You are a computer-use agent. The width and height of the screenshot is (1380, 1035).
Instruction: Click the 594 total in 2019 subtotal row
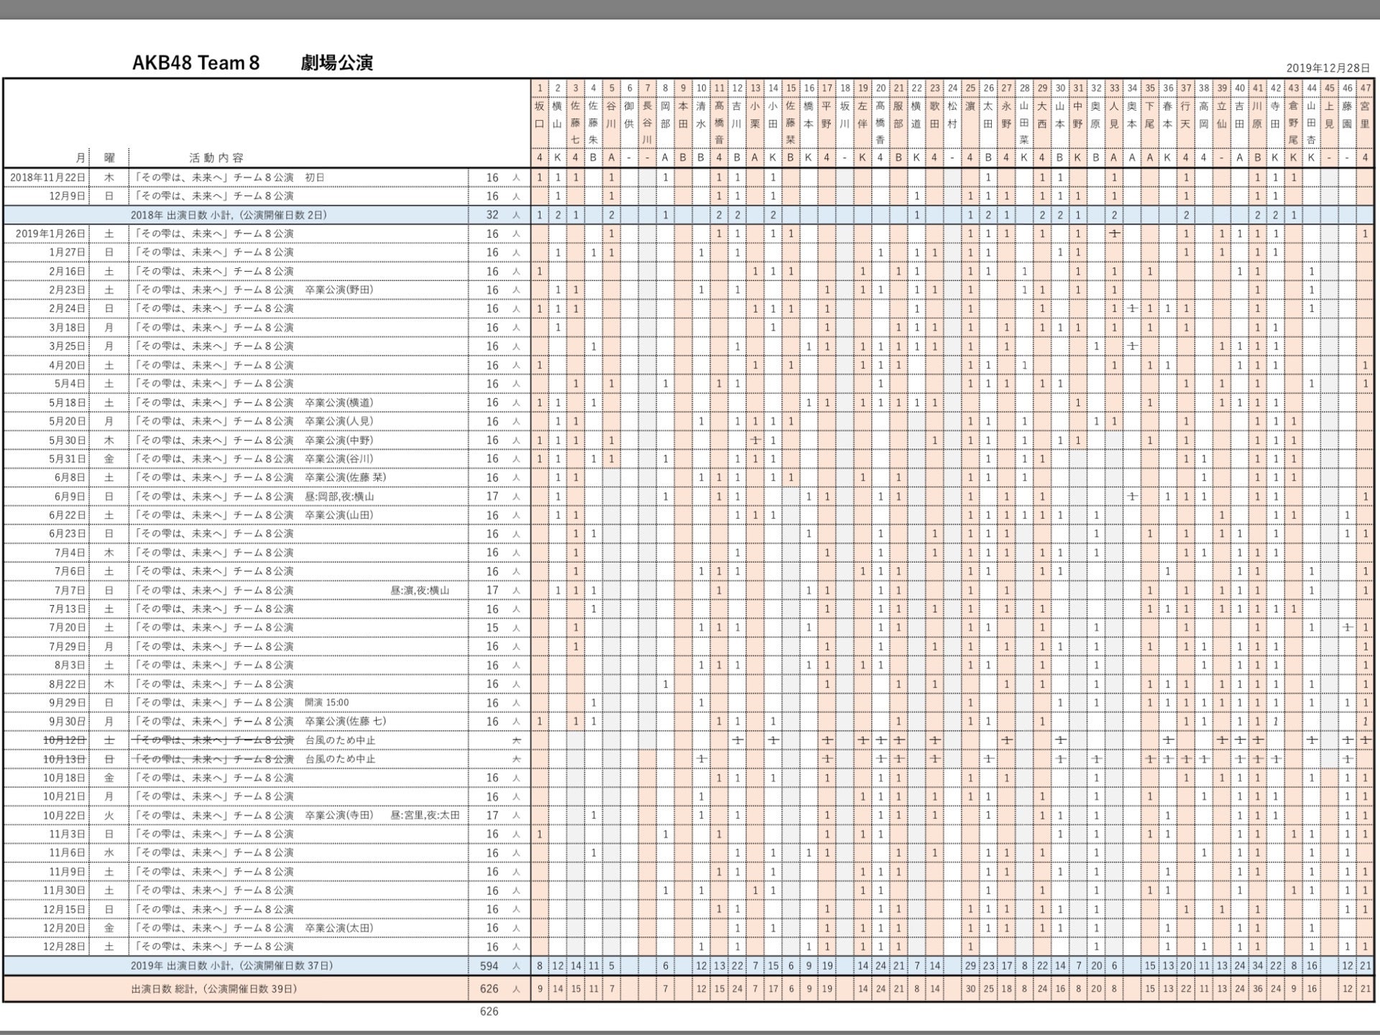pos(489,966)
